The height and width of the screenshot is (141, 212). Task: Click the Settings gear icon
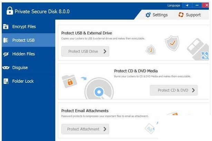(x=148, y=15)
